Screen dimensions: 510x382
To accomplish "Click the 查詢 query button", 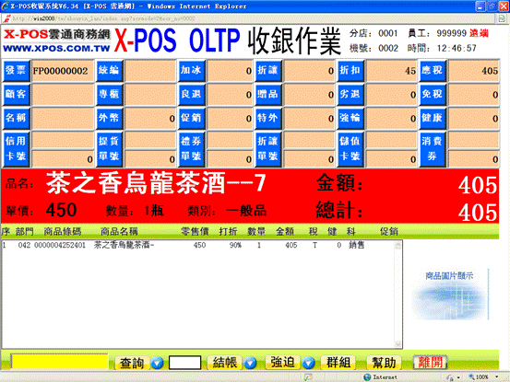I will [x=132, y=363].
